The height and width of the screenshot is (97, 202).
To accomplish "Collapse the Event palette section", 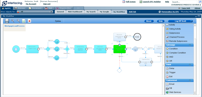I will point(190,65).
